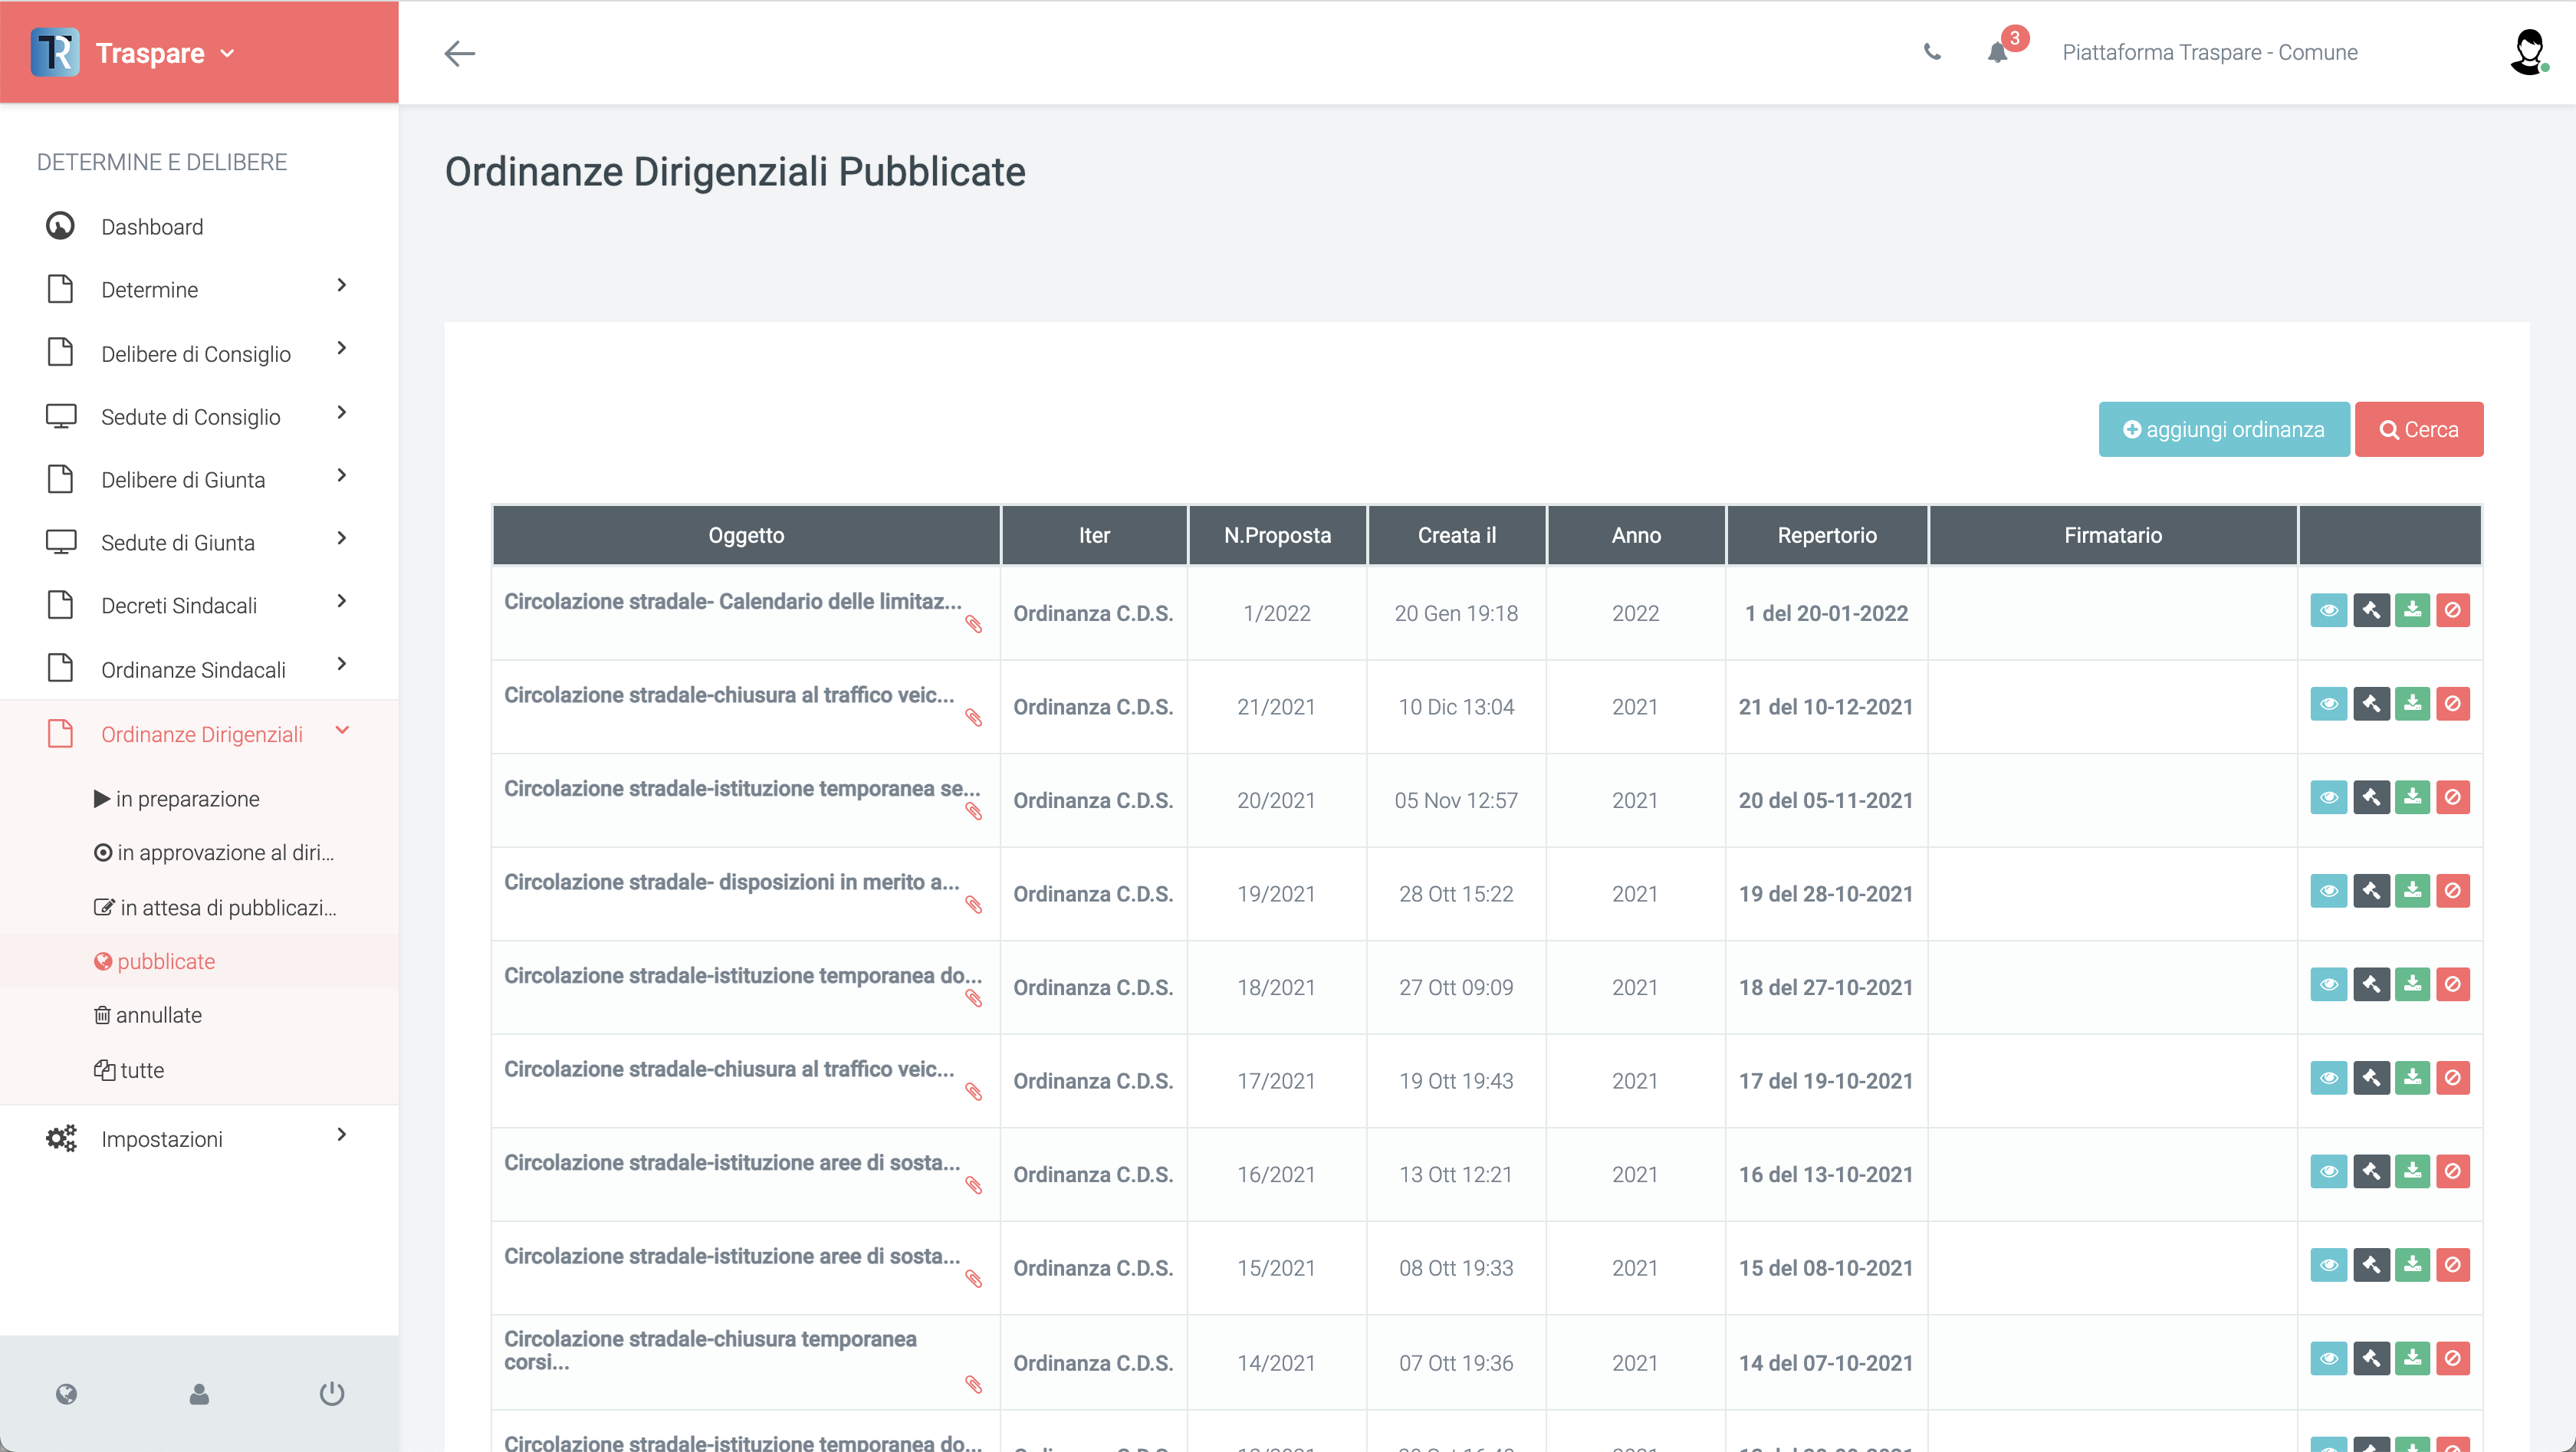The width and height of the screenshot is (2576, 1452).
Task: Click the 'Creata il' column header
Action: tap(1457, 535)
